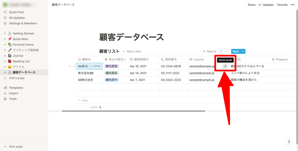The image size is (298, 151).
Task: Click Add a view
Action: click(x=132, y=51)
